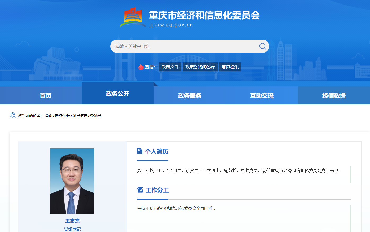
Task: Open 意见征集 from hot searches
Action: (x=230, y=67)
